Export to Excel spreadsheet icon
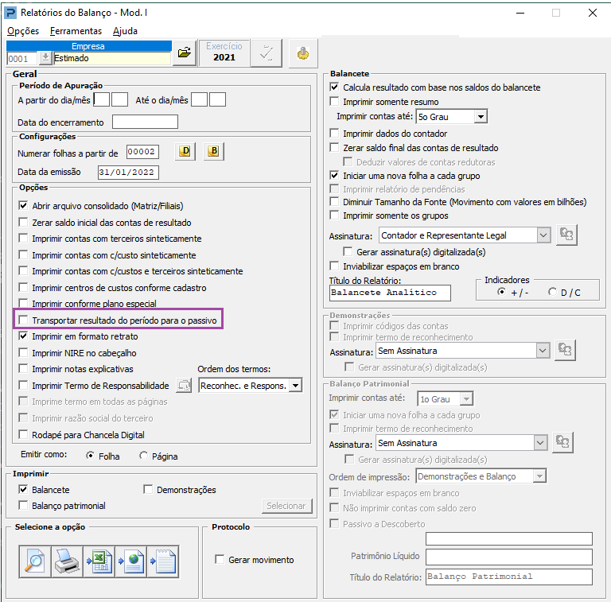The width and height of the screenshot is (611, 602). coord(99,561)
